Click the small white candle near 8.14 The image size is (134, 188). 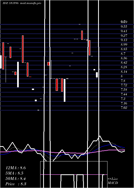pyautogui.click(x=97, y=75)
